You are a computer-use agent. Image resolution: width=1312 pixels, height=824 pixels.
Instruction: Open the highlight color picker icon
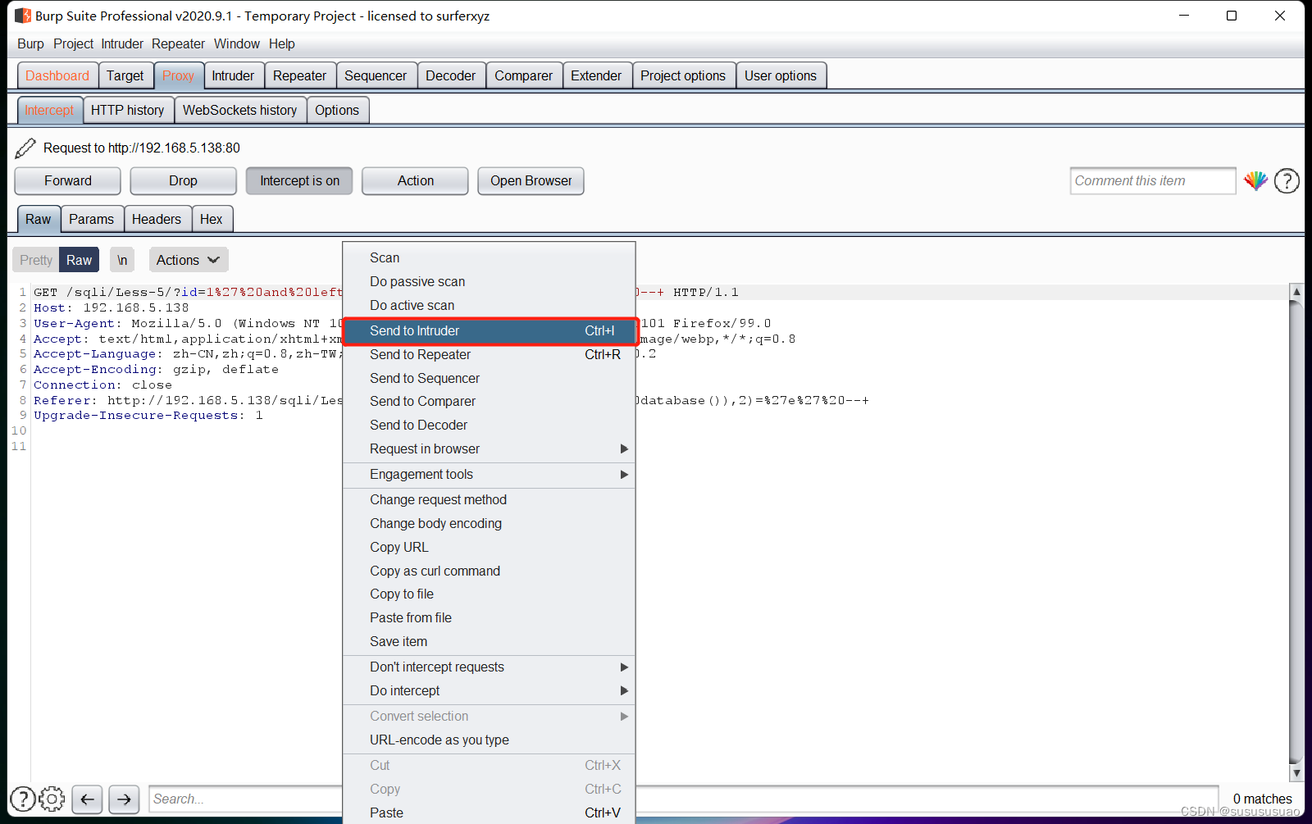coord(1255,180)
